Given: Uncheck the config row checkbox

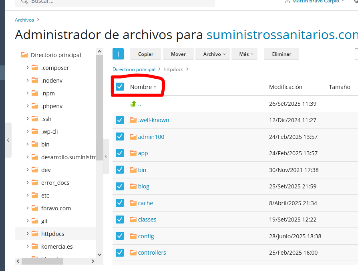Looking at the screenshot, I should pyautogui.click(x=119, y=236).
